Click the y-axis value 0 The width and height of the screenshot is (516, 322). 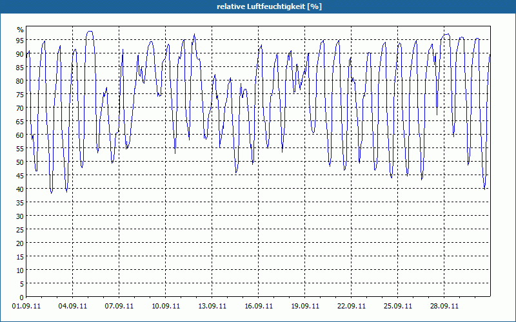coord(22,298)
